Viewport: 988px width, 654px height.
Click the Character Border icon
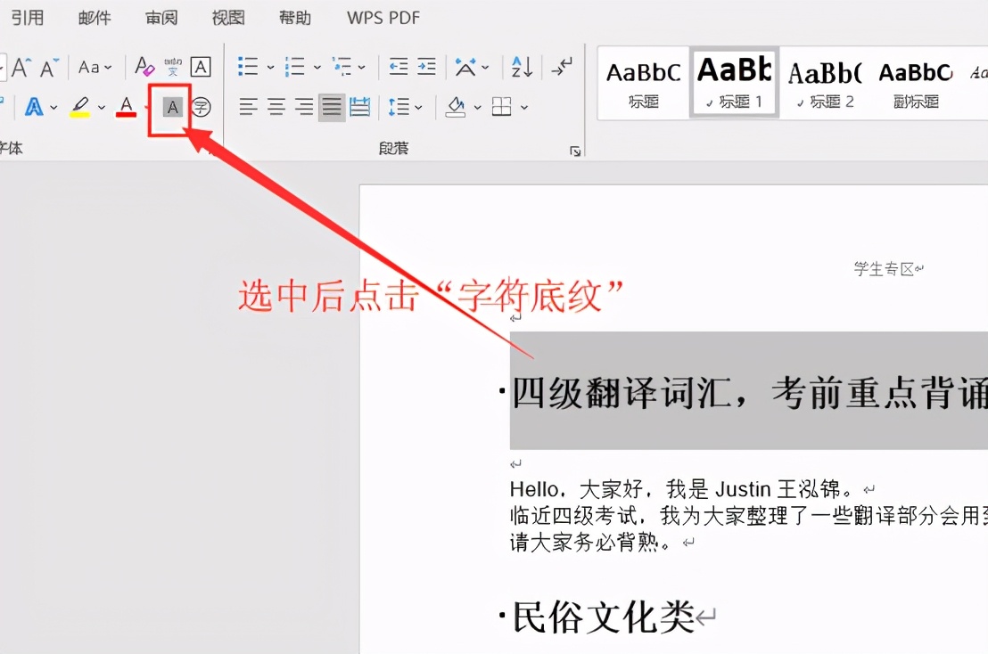[x=200, y=67]
